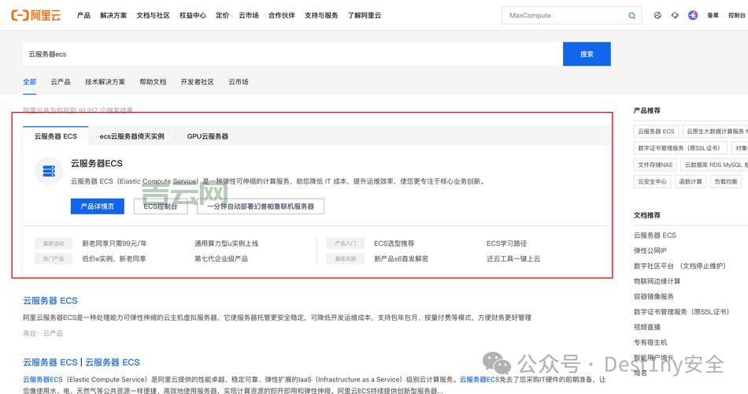Open the globe language icon in header
Screen dimensions: 748x394
(657, 15)
